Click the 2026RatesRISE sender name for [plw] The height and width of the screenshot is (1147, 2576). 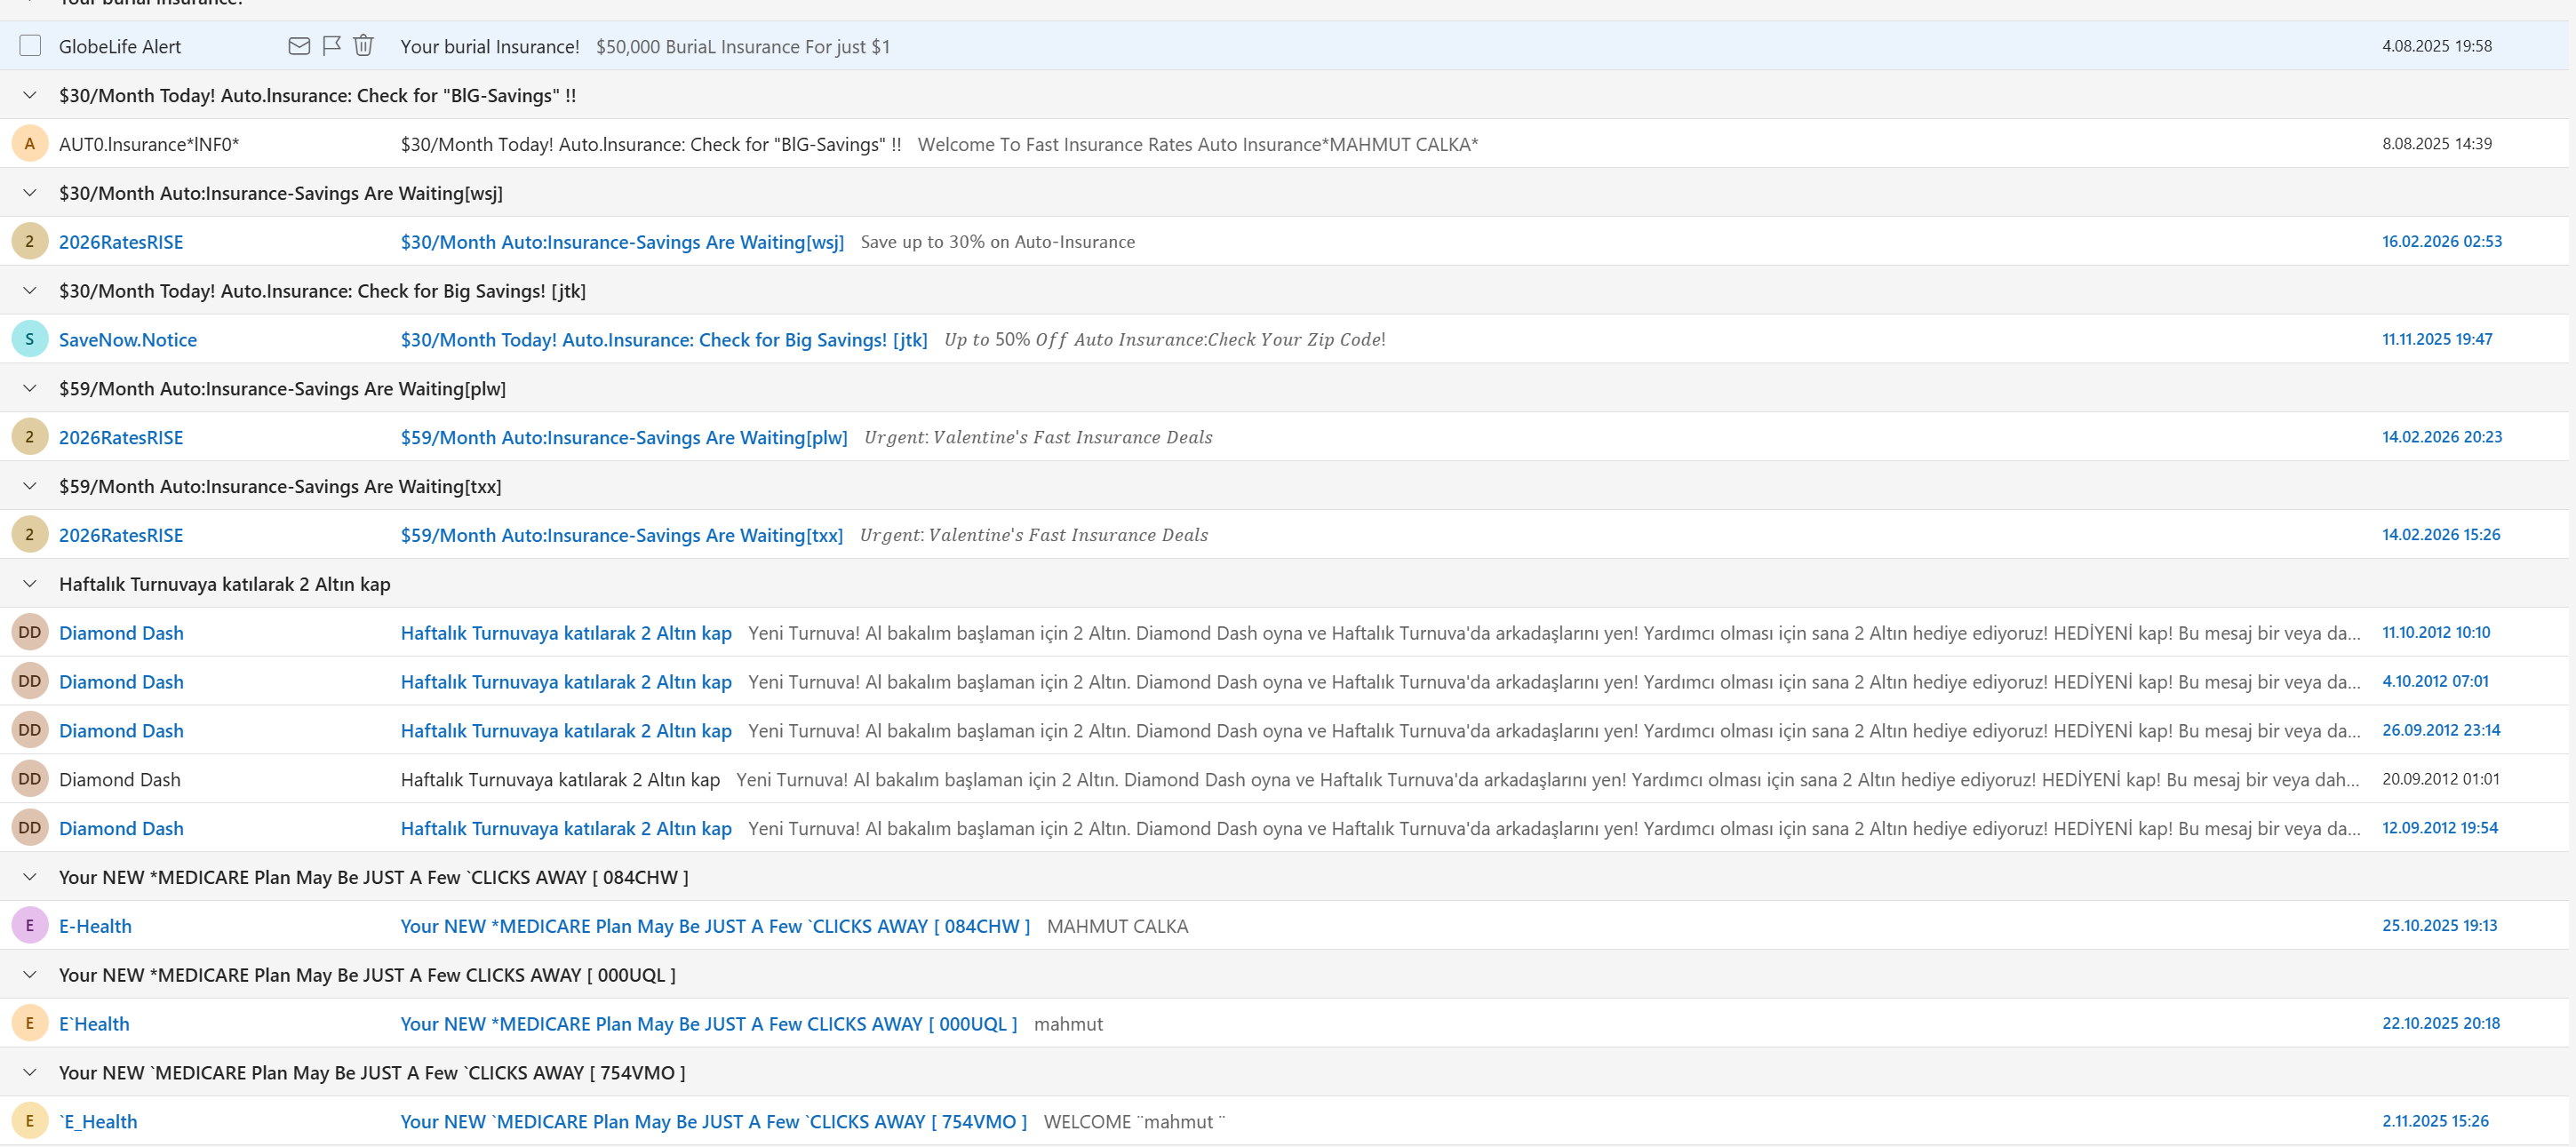(x=121, y=438)
